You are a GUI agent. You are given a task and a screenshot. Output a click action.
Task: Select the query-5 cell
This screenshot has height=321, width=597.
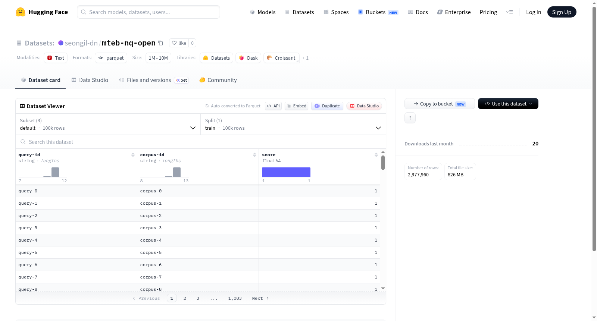[x=76, y=252]
